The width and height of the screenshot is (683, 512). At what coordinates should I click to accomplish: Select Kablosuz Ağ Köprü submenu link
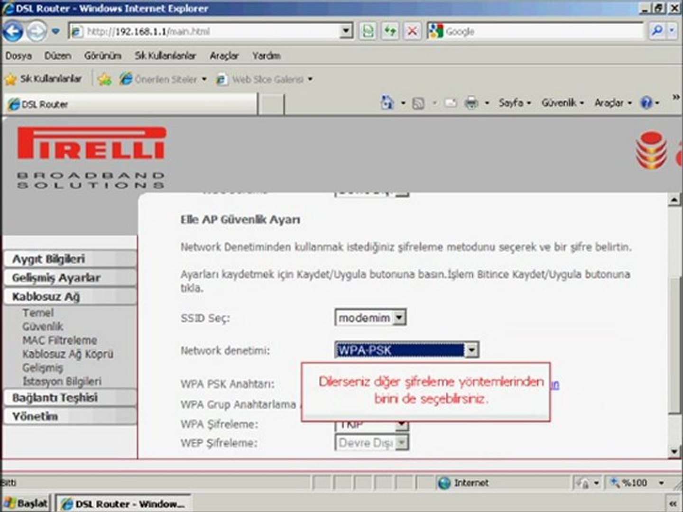pyautogui.click(x=68, y=354)
